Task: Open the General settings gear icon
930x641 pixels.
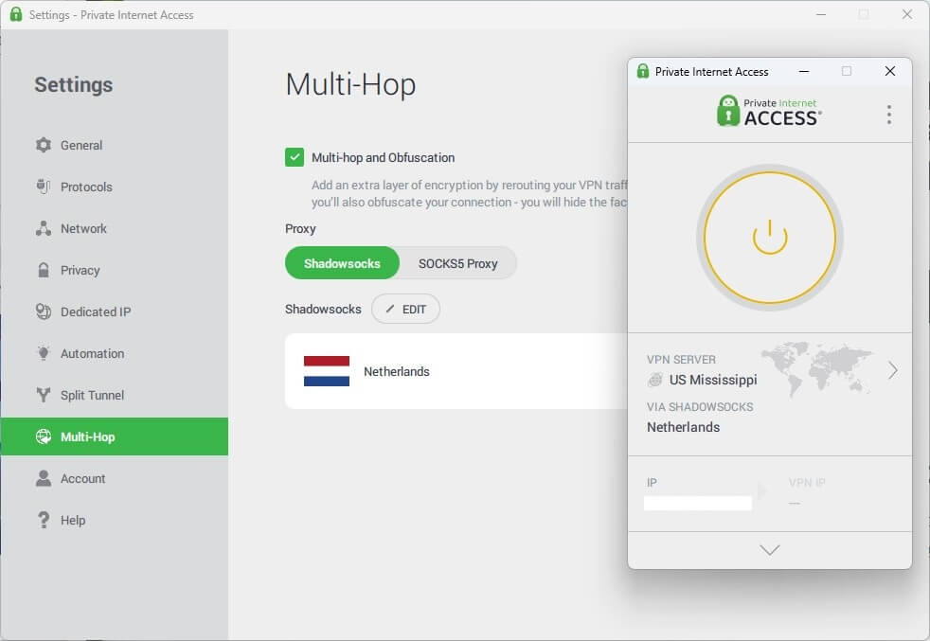Action: pyautogui.click(x=44, y=145)
